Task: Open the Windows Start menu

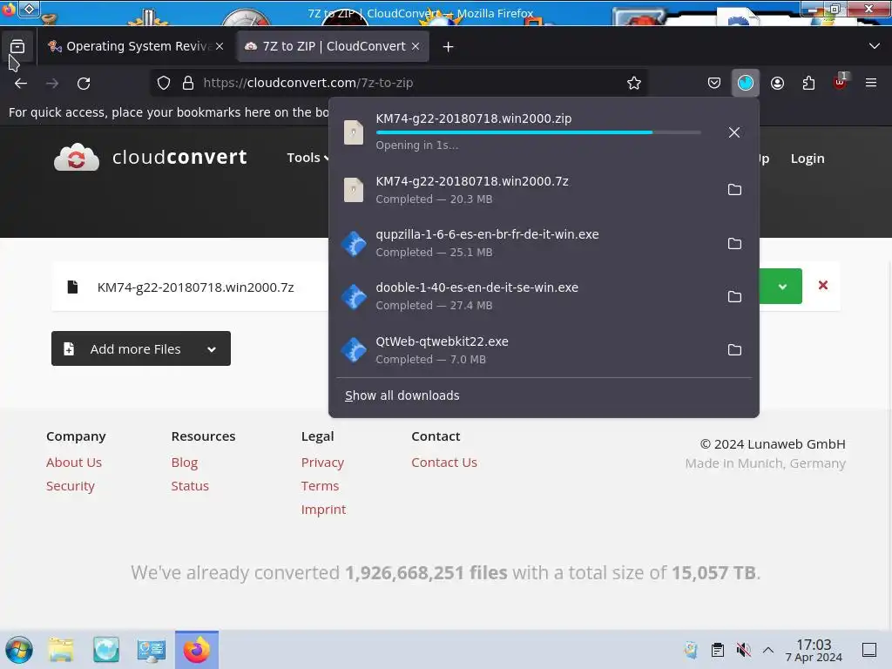Action: [19, 650]
